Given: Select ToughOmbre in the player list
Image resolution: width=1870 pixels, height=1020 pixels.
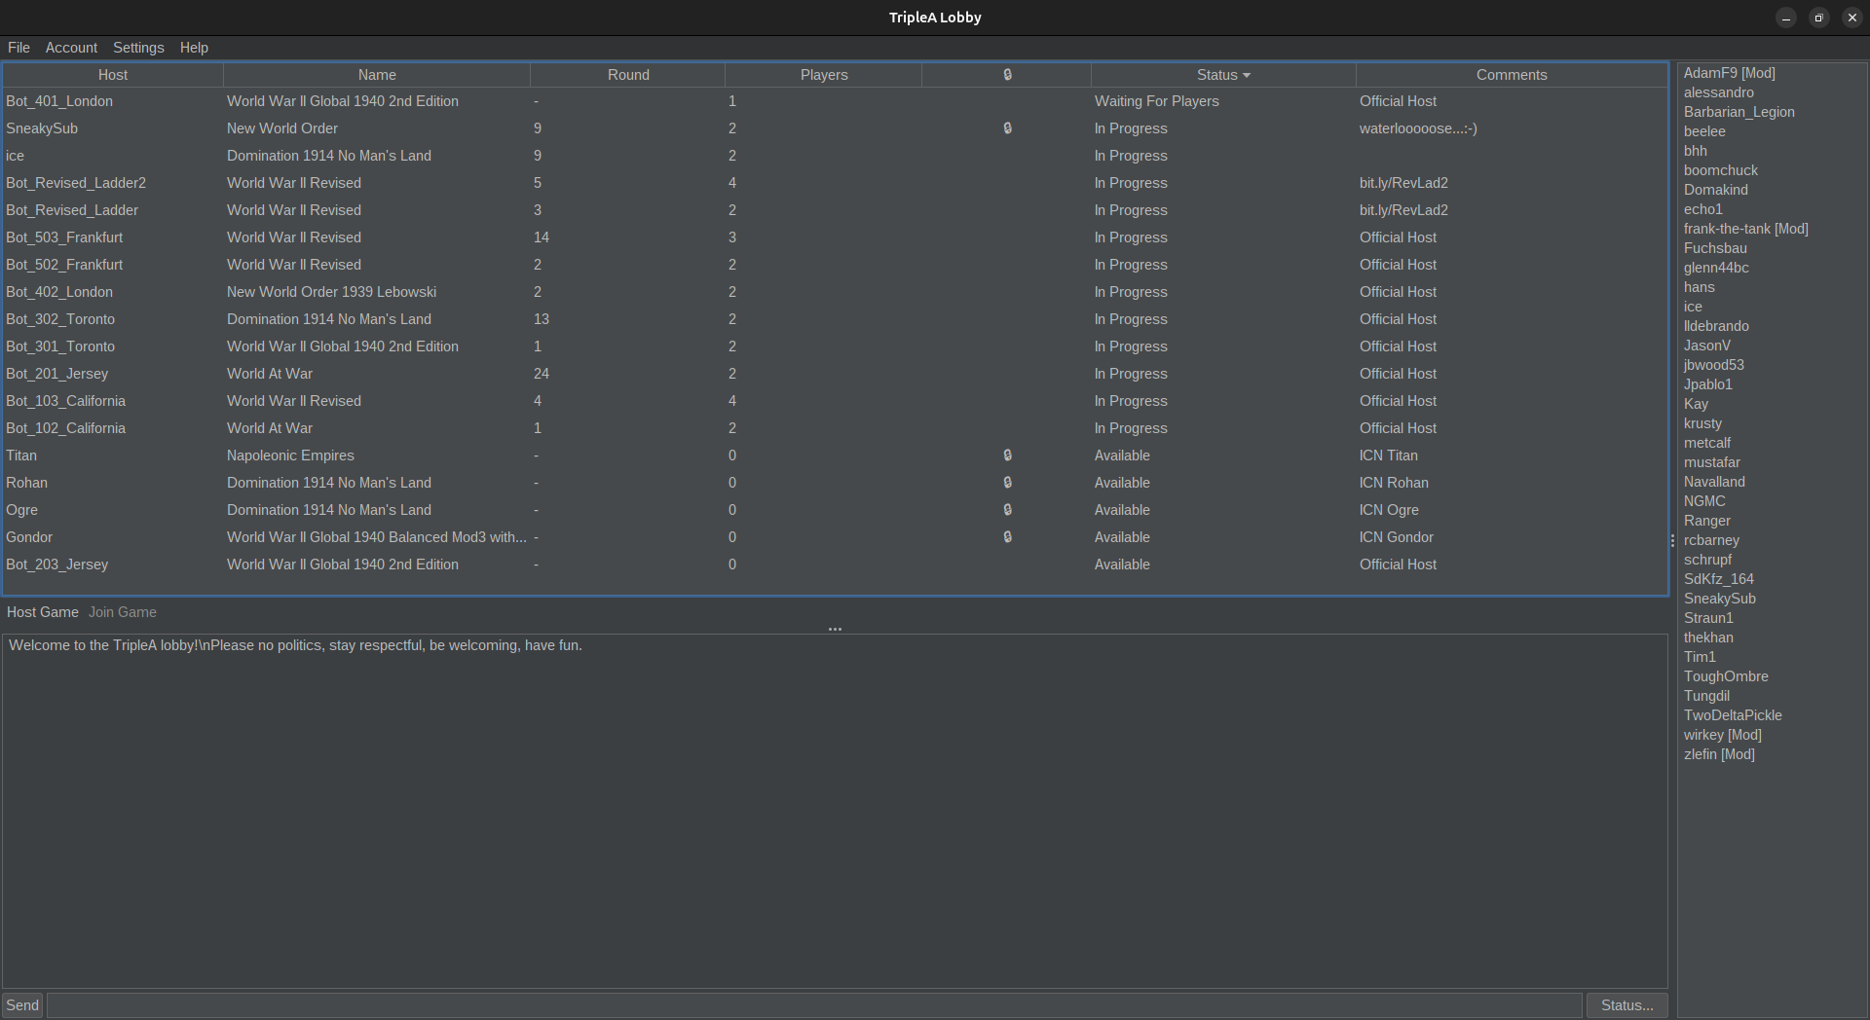Looking at the screenshot, I should pos(1726,676).
